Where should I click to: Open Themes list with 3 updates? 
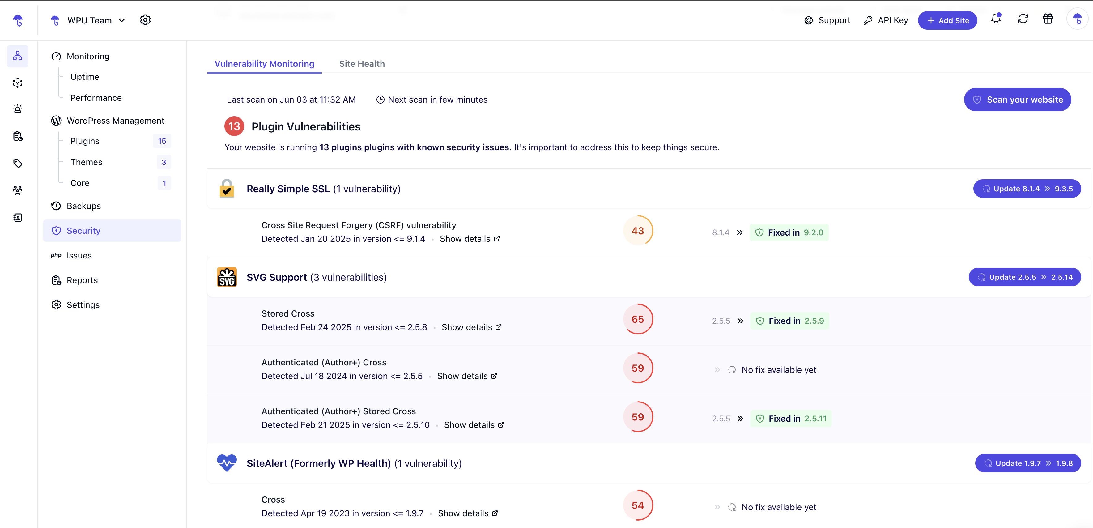(x=120, y=162)
